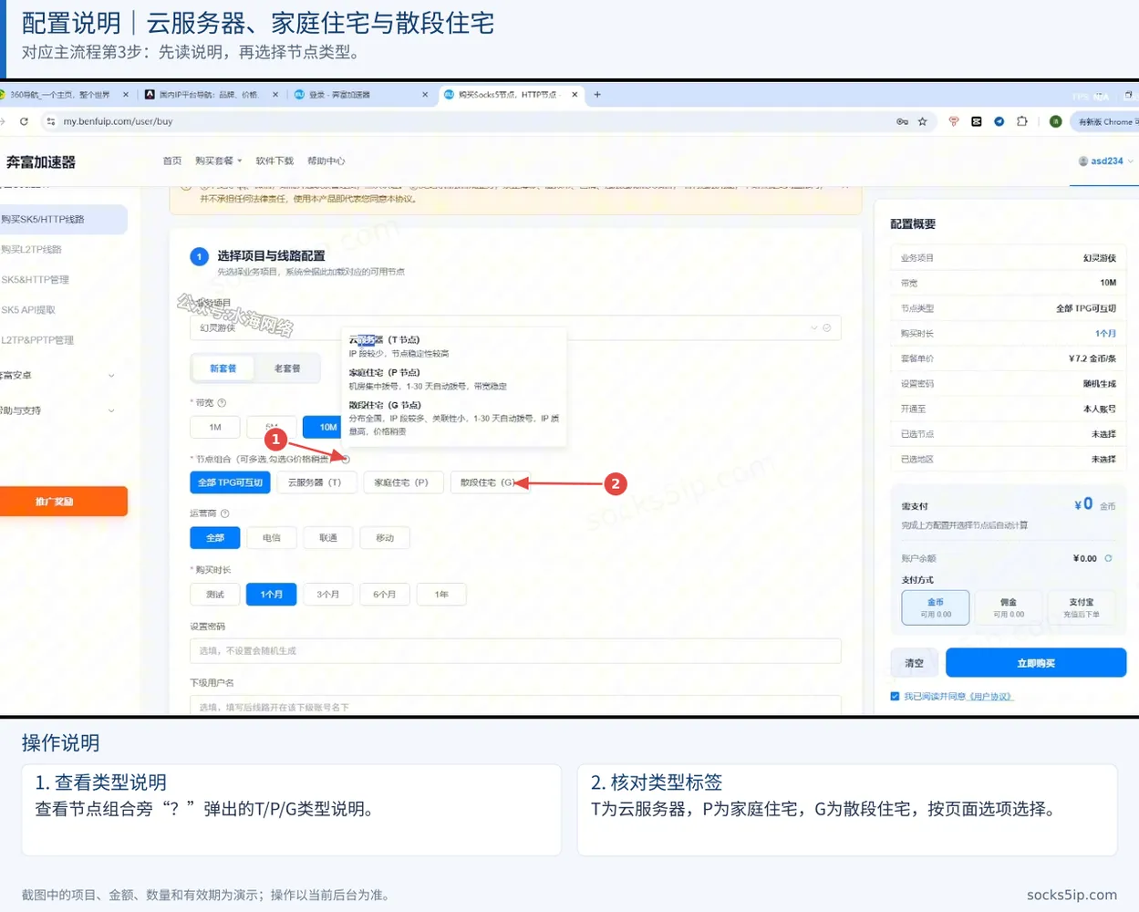The image size is (1139, 912).
Task: Open the asd234 account dropdown
Action: [1106, 161]
